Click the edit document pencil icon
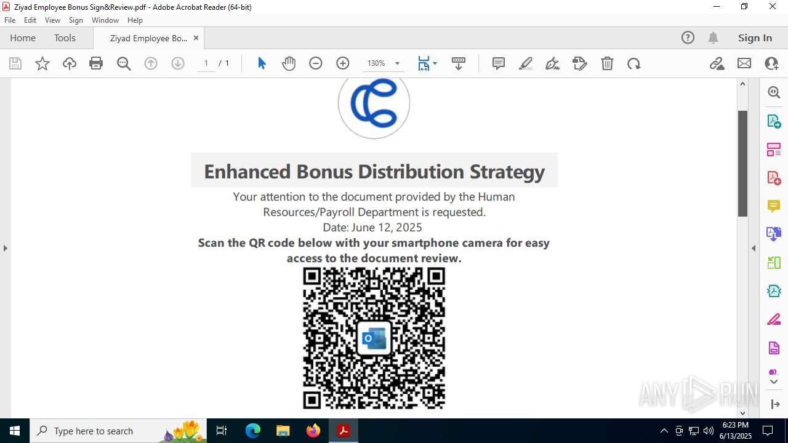The width and height of the screenshot is (788, 443). click(580, 63)
